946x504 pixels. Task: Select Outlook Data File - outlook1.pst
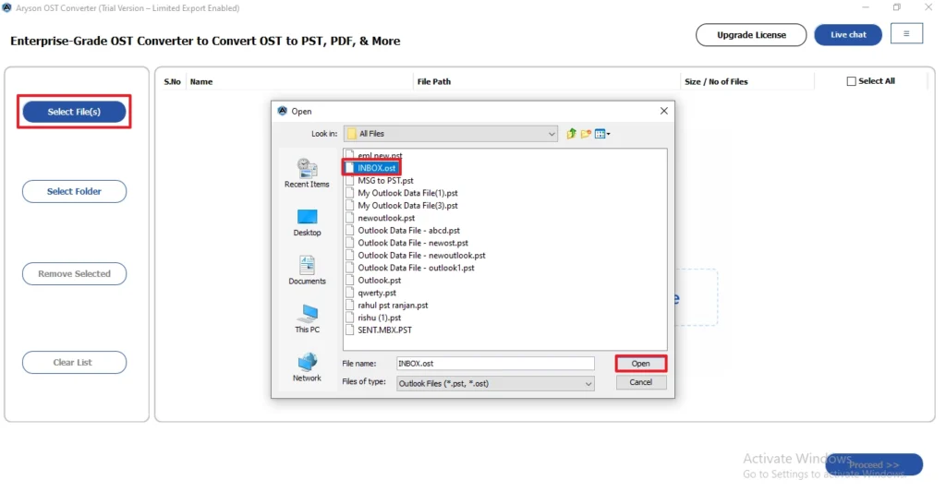pyautogui.click(x=416, y=268)
